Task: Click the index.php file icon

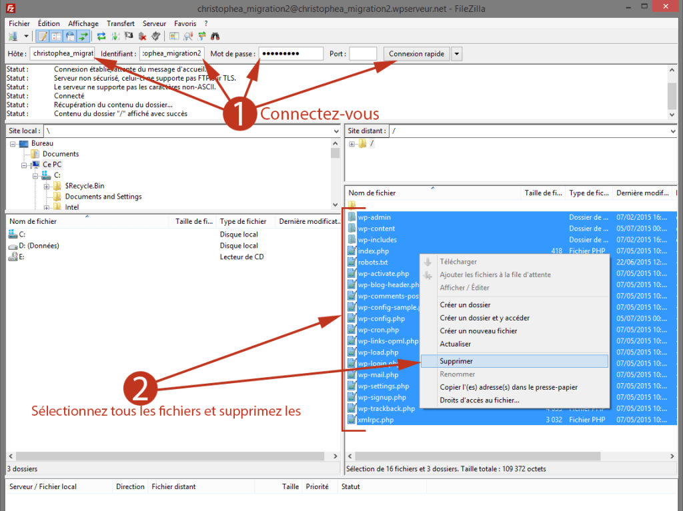Action: pyautogui.click(x=352, y=251)
